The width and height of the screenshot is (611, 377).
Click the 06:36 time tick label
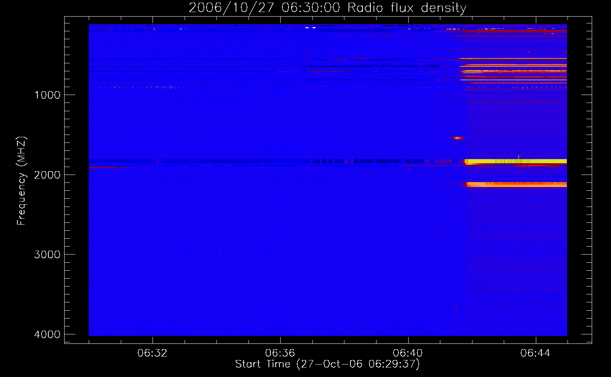click(x=280, y=353)
